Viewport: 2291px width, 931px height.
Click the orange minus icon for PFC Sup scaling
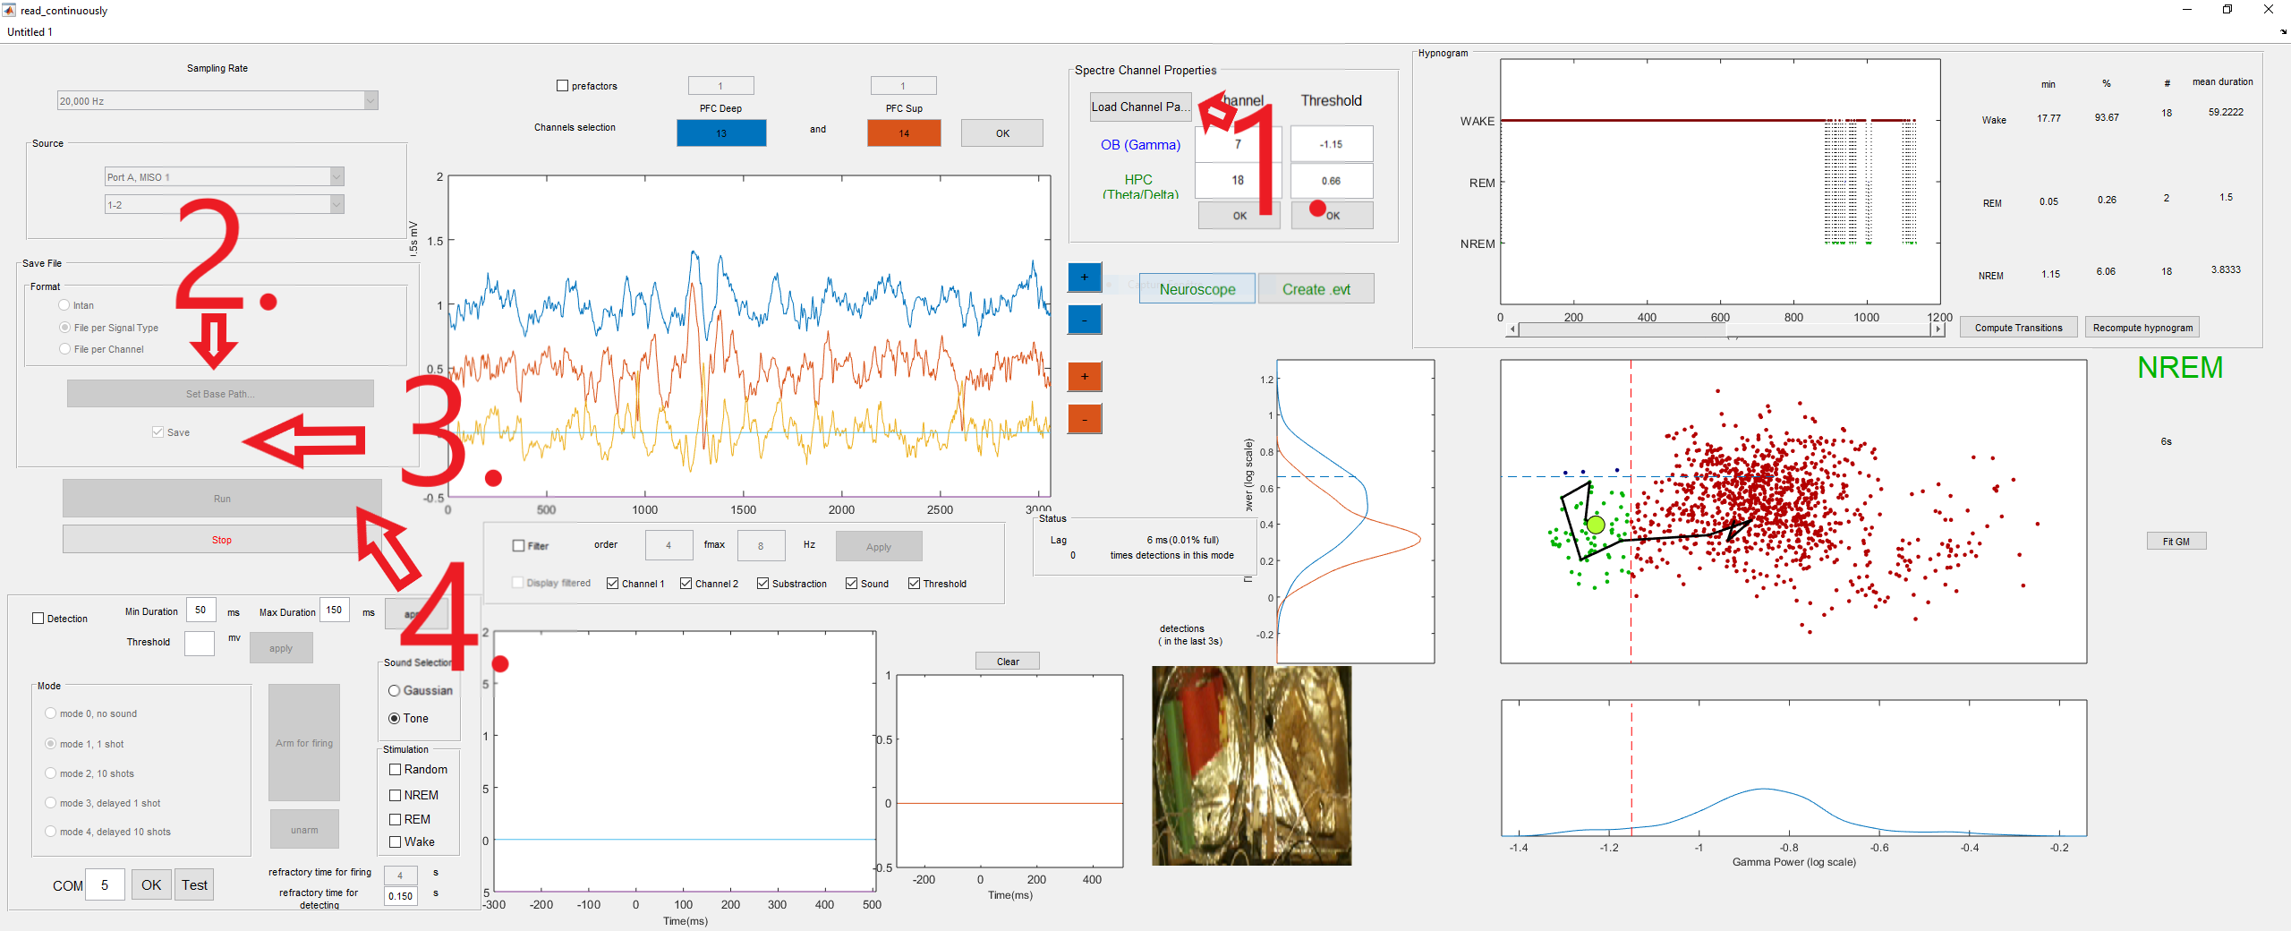(x=1084, y=418)
